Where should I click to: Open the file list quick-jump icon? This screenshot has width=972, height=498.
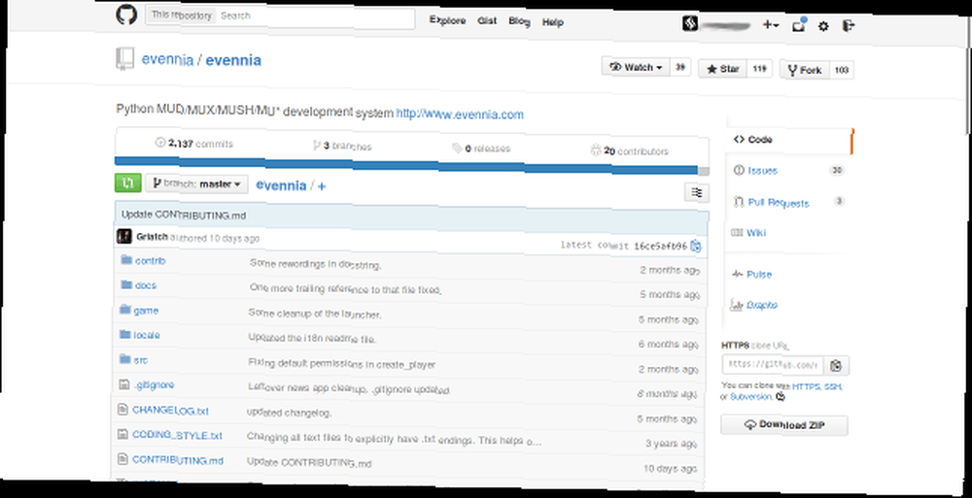point(697,192)
